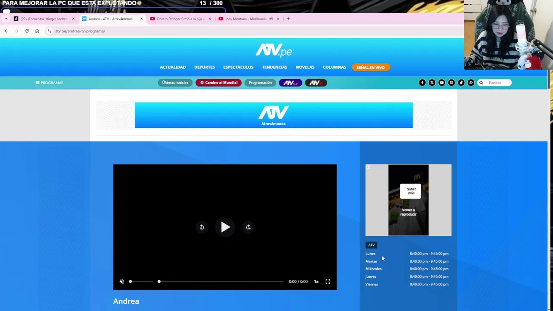Open the PROGRAMAS hamburger menu
553x311 pixels.
[x=49, y=83]
